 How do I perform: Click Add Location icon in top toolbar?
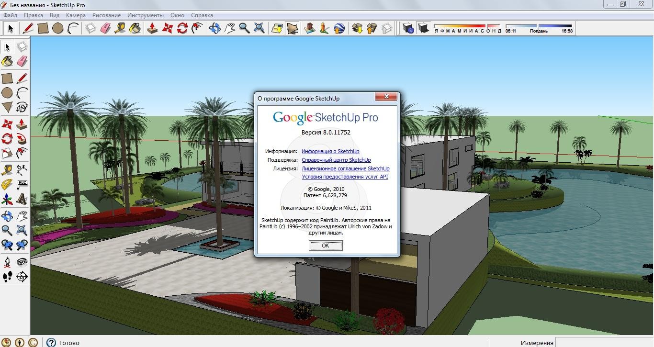click(x=277, y=28)
